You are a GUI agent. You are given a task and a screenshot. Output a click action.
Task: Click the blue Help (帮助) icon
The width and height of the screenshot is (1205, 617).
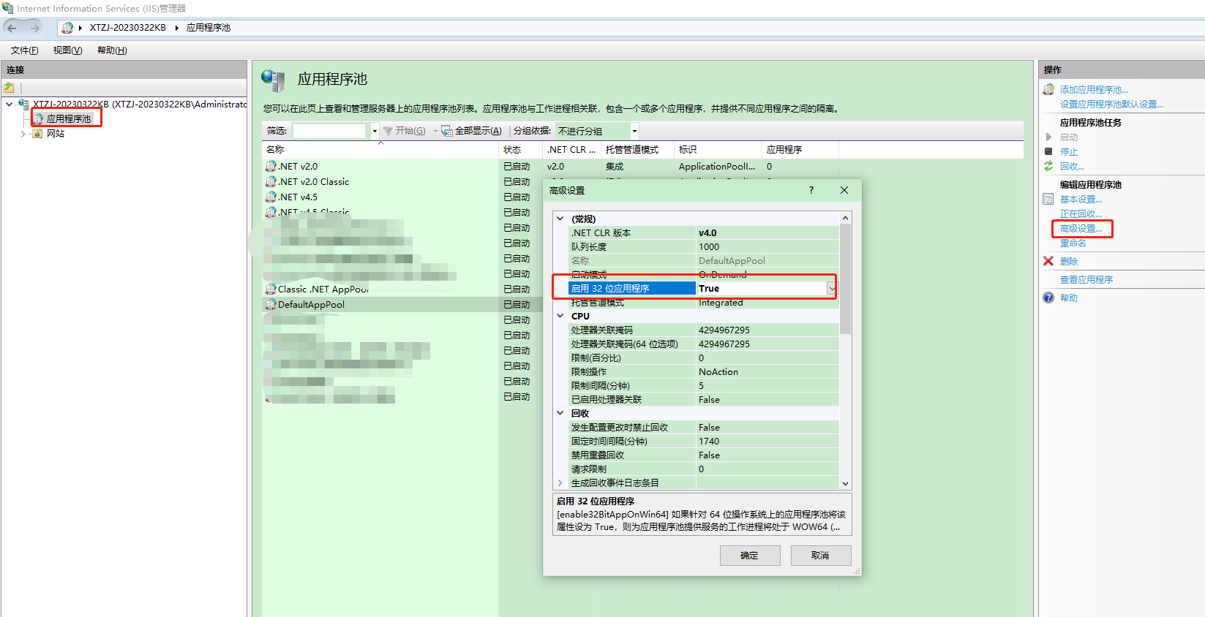(1048, 298)
